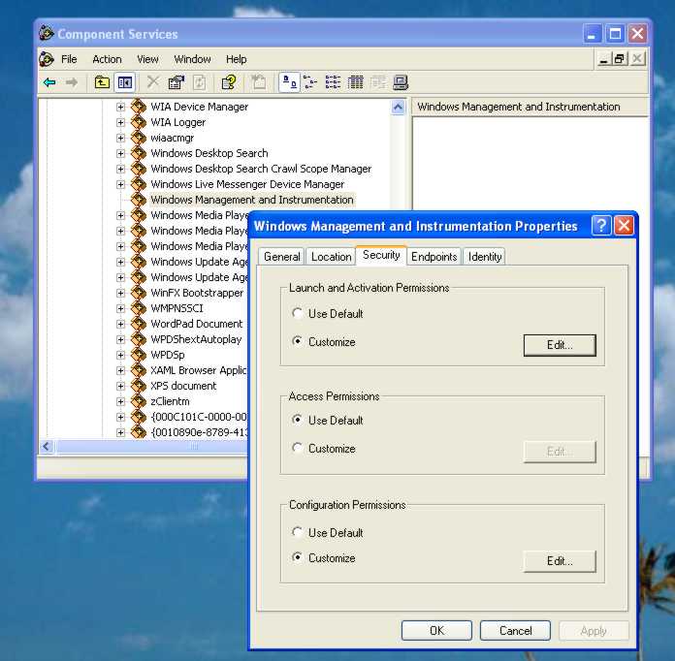Expand the wiaacmgr node
The image size is (675, 661).
coord(120,138)
